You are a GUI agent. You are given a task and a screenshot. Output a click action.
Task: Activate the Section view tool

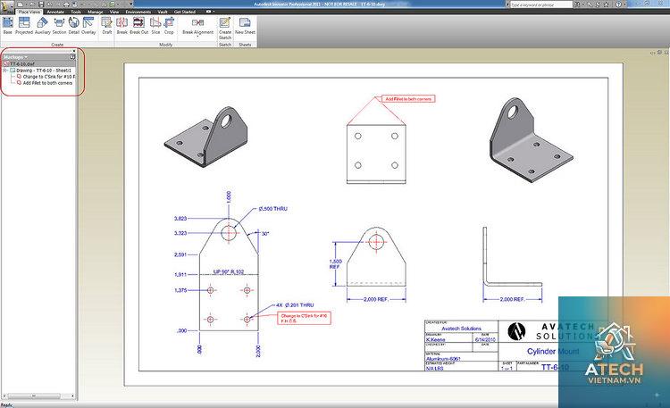pos(59,26)
